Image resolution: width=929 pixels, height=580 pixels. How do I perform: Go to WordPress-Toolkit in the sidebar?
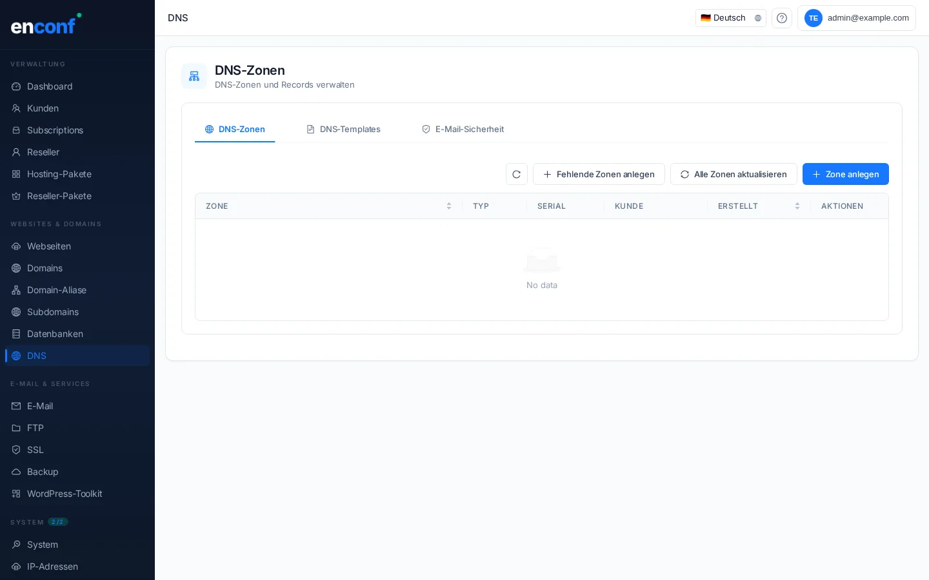(65, 494)
